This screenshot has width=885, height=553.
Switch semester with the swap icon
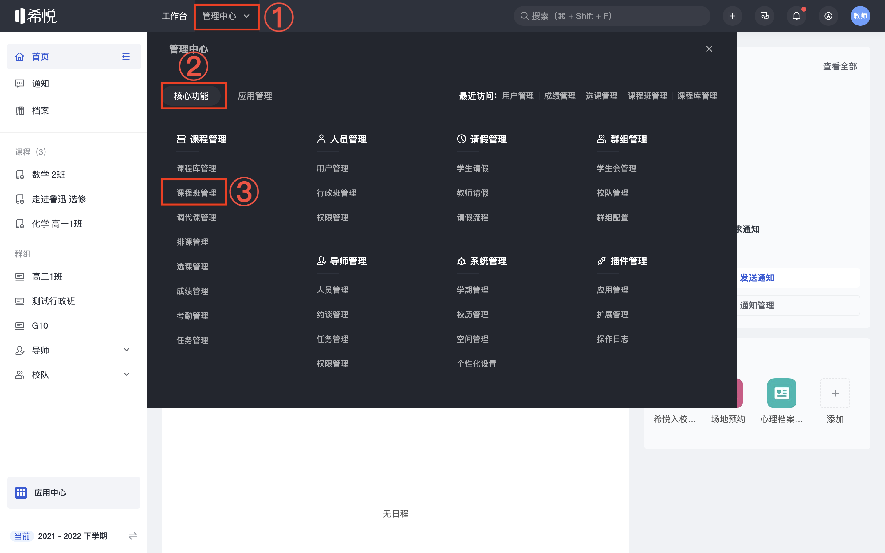click(x=133, y=536)
